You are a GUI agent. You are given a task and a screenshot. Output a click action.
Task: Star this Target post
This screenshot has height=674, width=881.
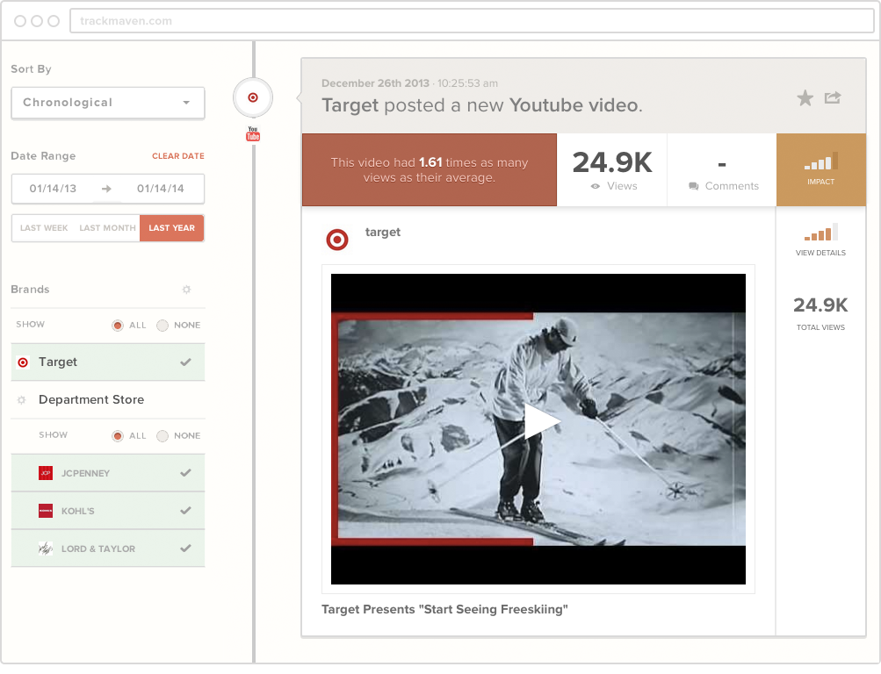click(x=805, y=98)
